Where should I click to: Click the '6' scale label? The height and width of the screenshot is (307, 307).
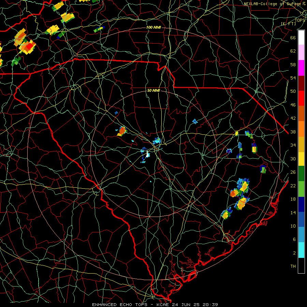(x=294, y=239)
